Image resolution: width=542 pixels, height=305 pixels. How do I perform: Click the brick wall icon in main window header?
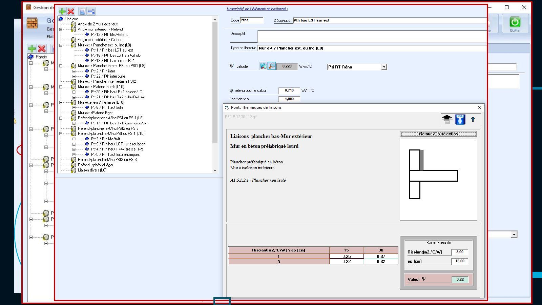(x=32, y=23)
